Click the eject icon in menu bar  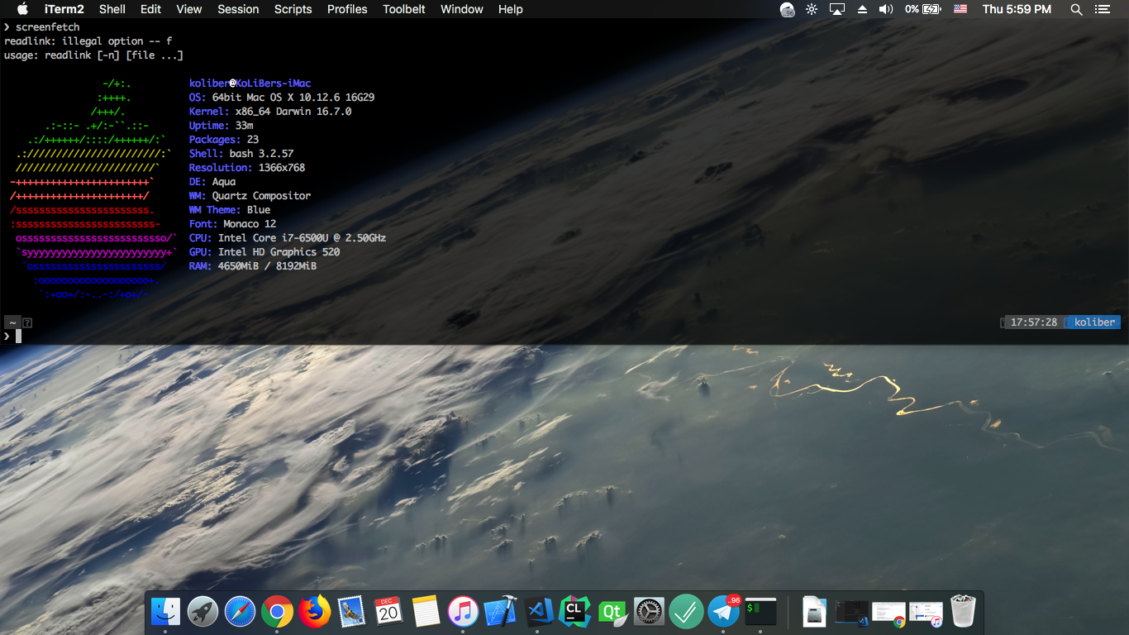[862, 9]
